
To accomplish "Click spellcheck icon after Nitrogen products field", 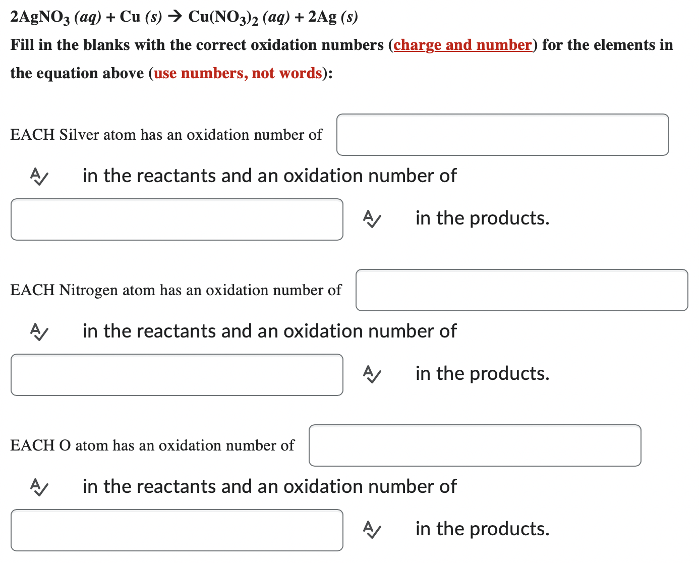I will coord(372,374).
